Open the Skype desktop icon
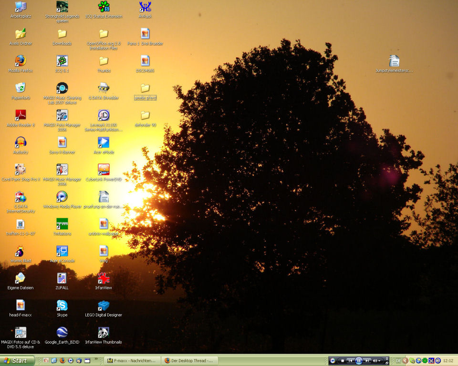This screenshot has width=458, height=366. click(x=62, y=305)
